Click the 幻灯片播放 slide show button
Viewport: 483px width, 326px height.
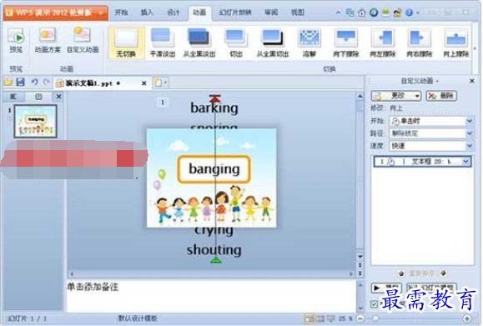(x=431, y=288)
